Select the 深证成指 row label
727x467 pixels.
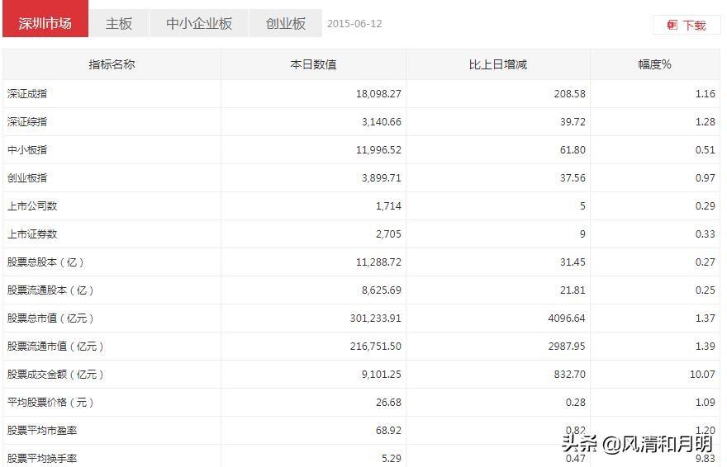click(x=27, y=93)
